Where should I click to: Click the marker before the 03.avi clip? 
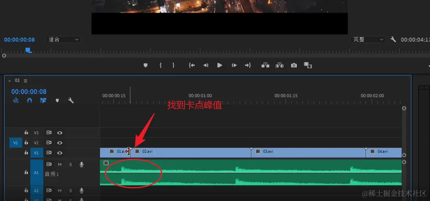(251, 149)
